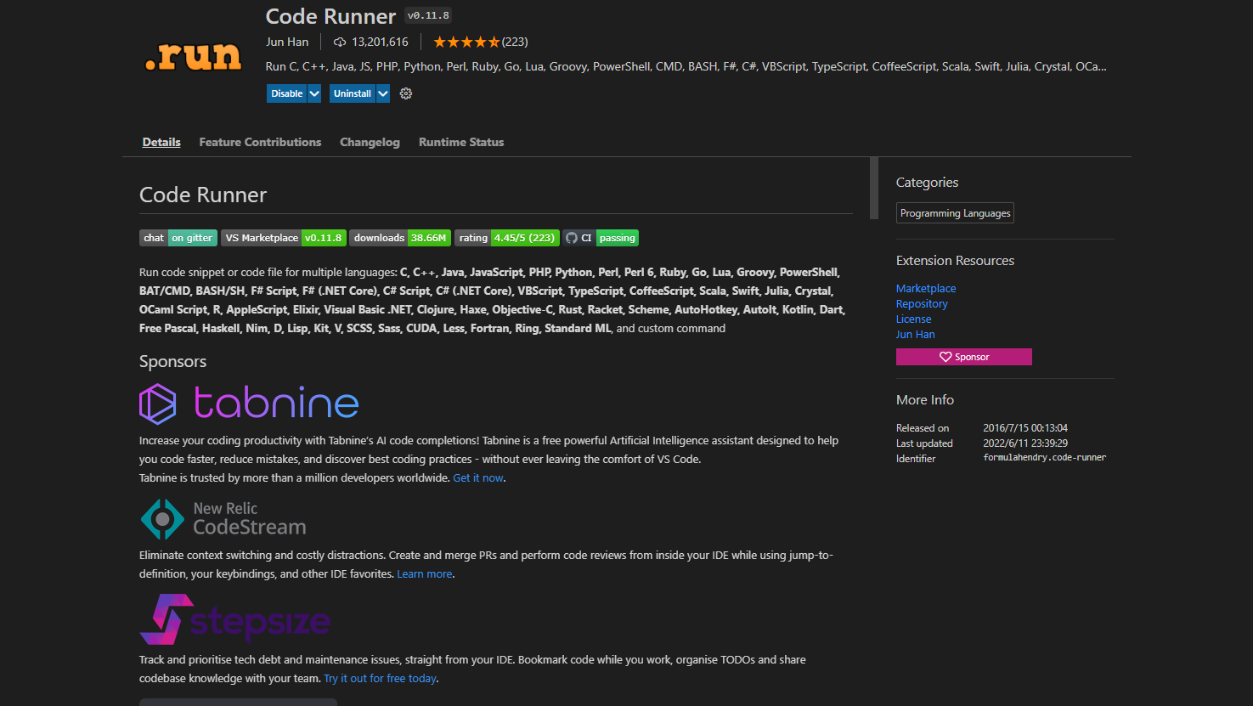Open the Jun Han resource link

pyautogui.click(x=916, y=335)
